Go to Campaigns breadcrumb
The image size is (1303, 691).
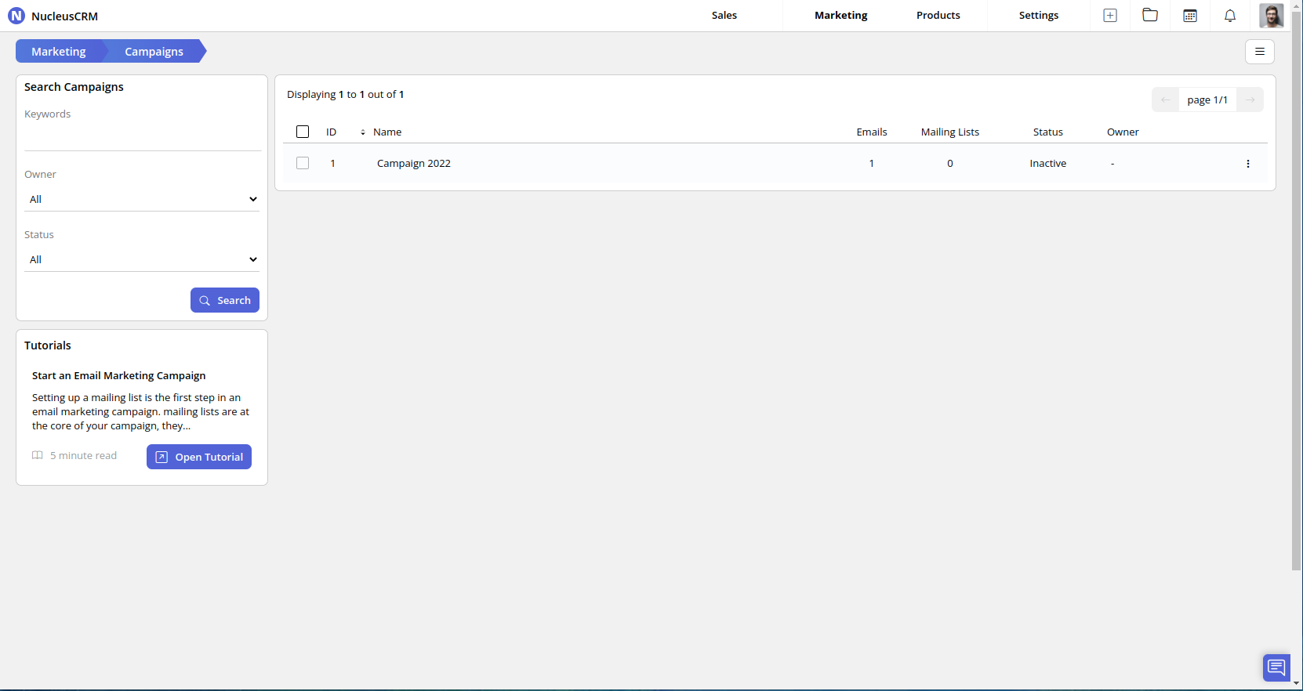click(154, 52)
